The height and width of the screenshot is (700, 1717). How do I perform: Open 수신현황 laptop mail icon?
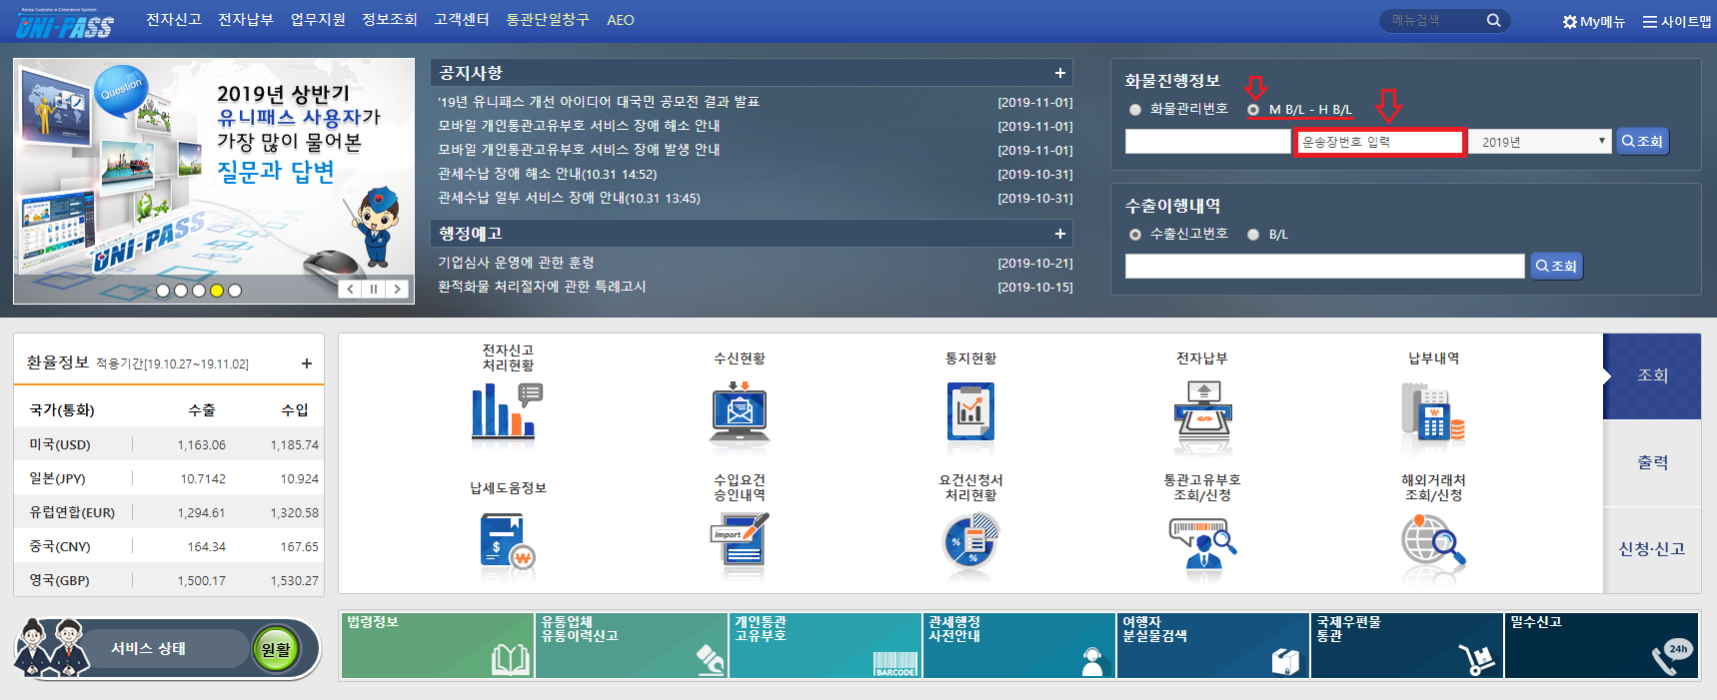(x=740, y=411)
